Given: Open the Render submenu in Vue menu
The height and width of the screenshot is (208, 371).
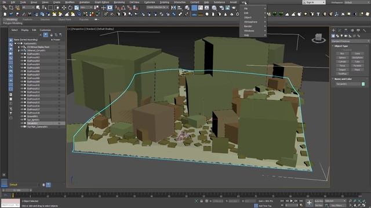Looking at the screenshot, I should tap(253, 27).
